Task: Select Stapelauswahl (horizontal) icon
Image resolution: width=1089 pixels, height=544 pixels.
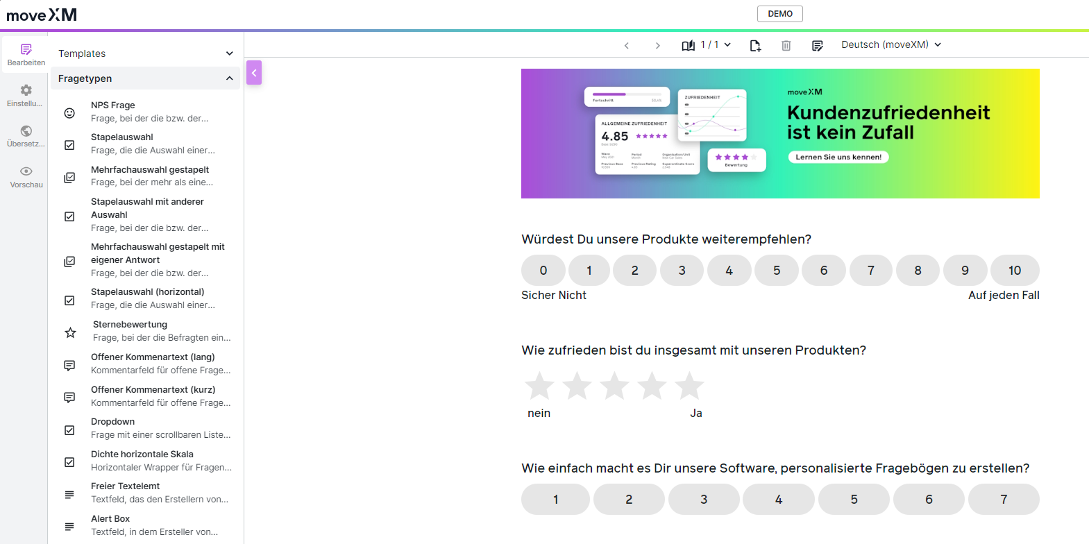Action: tap(69, 300)
